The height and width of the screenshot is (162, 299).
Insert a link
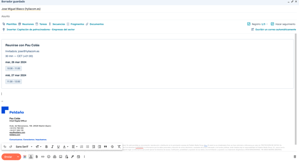click(x=43, y=157)
